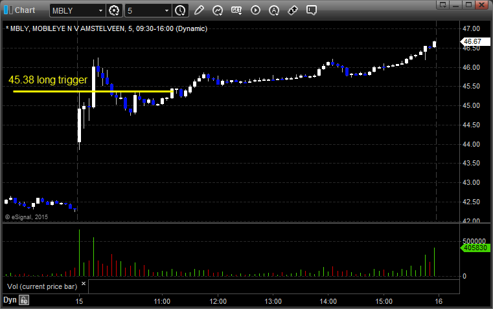Image resolution: width=493 pixels, height=309 pixels.
Task: Click the 44.00 price axis label
Action: tap(472, 144)
